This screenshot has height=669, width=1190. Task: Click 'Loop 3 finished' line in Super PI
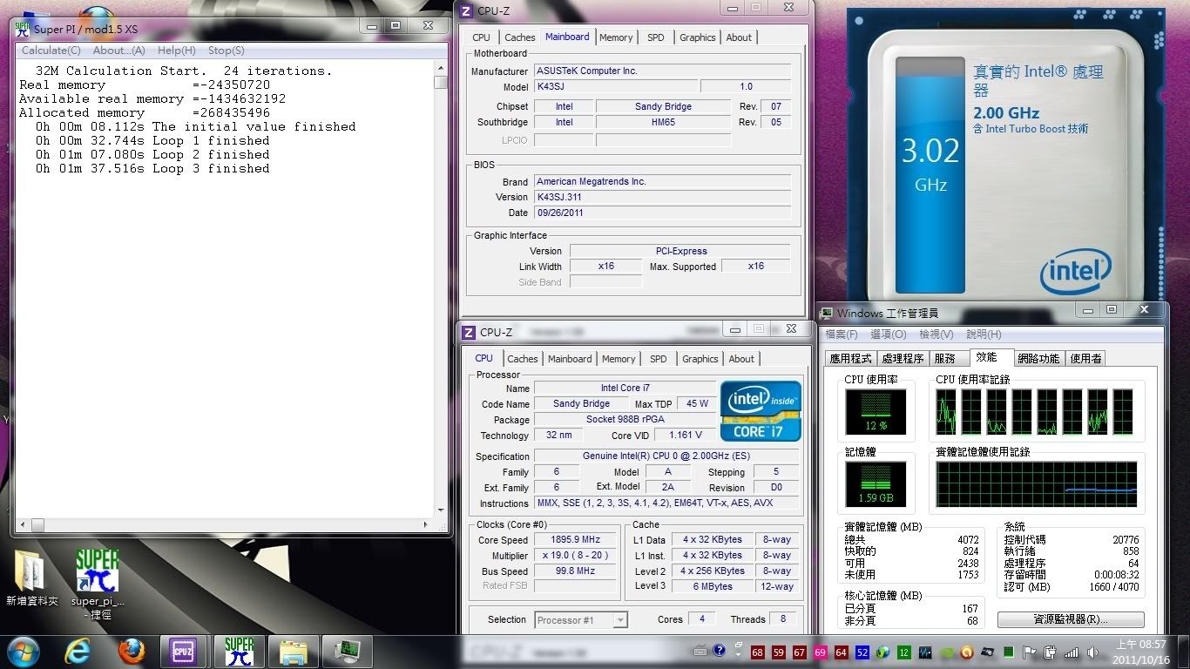point(152,169)
